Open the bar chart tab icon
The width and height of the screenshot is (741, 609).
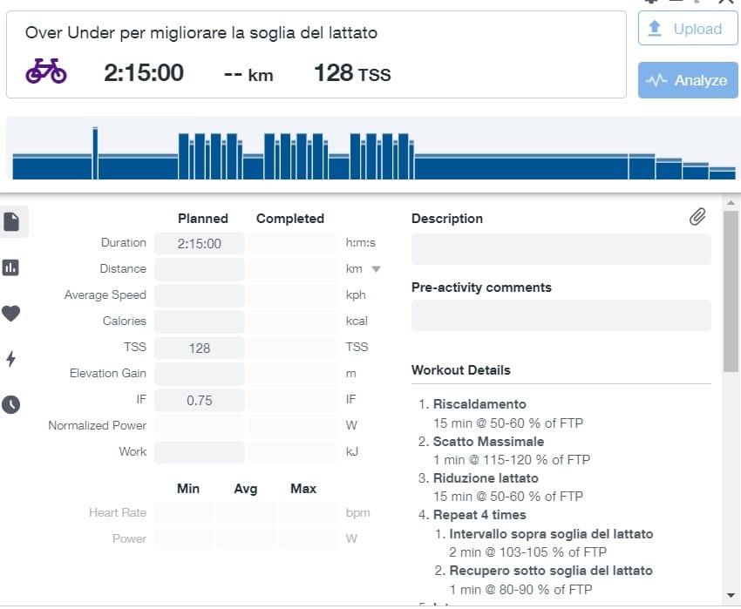coord(10,267)
